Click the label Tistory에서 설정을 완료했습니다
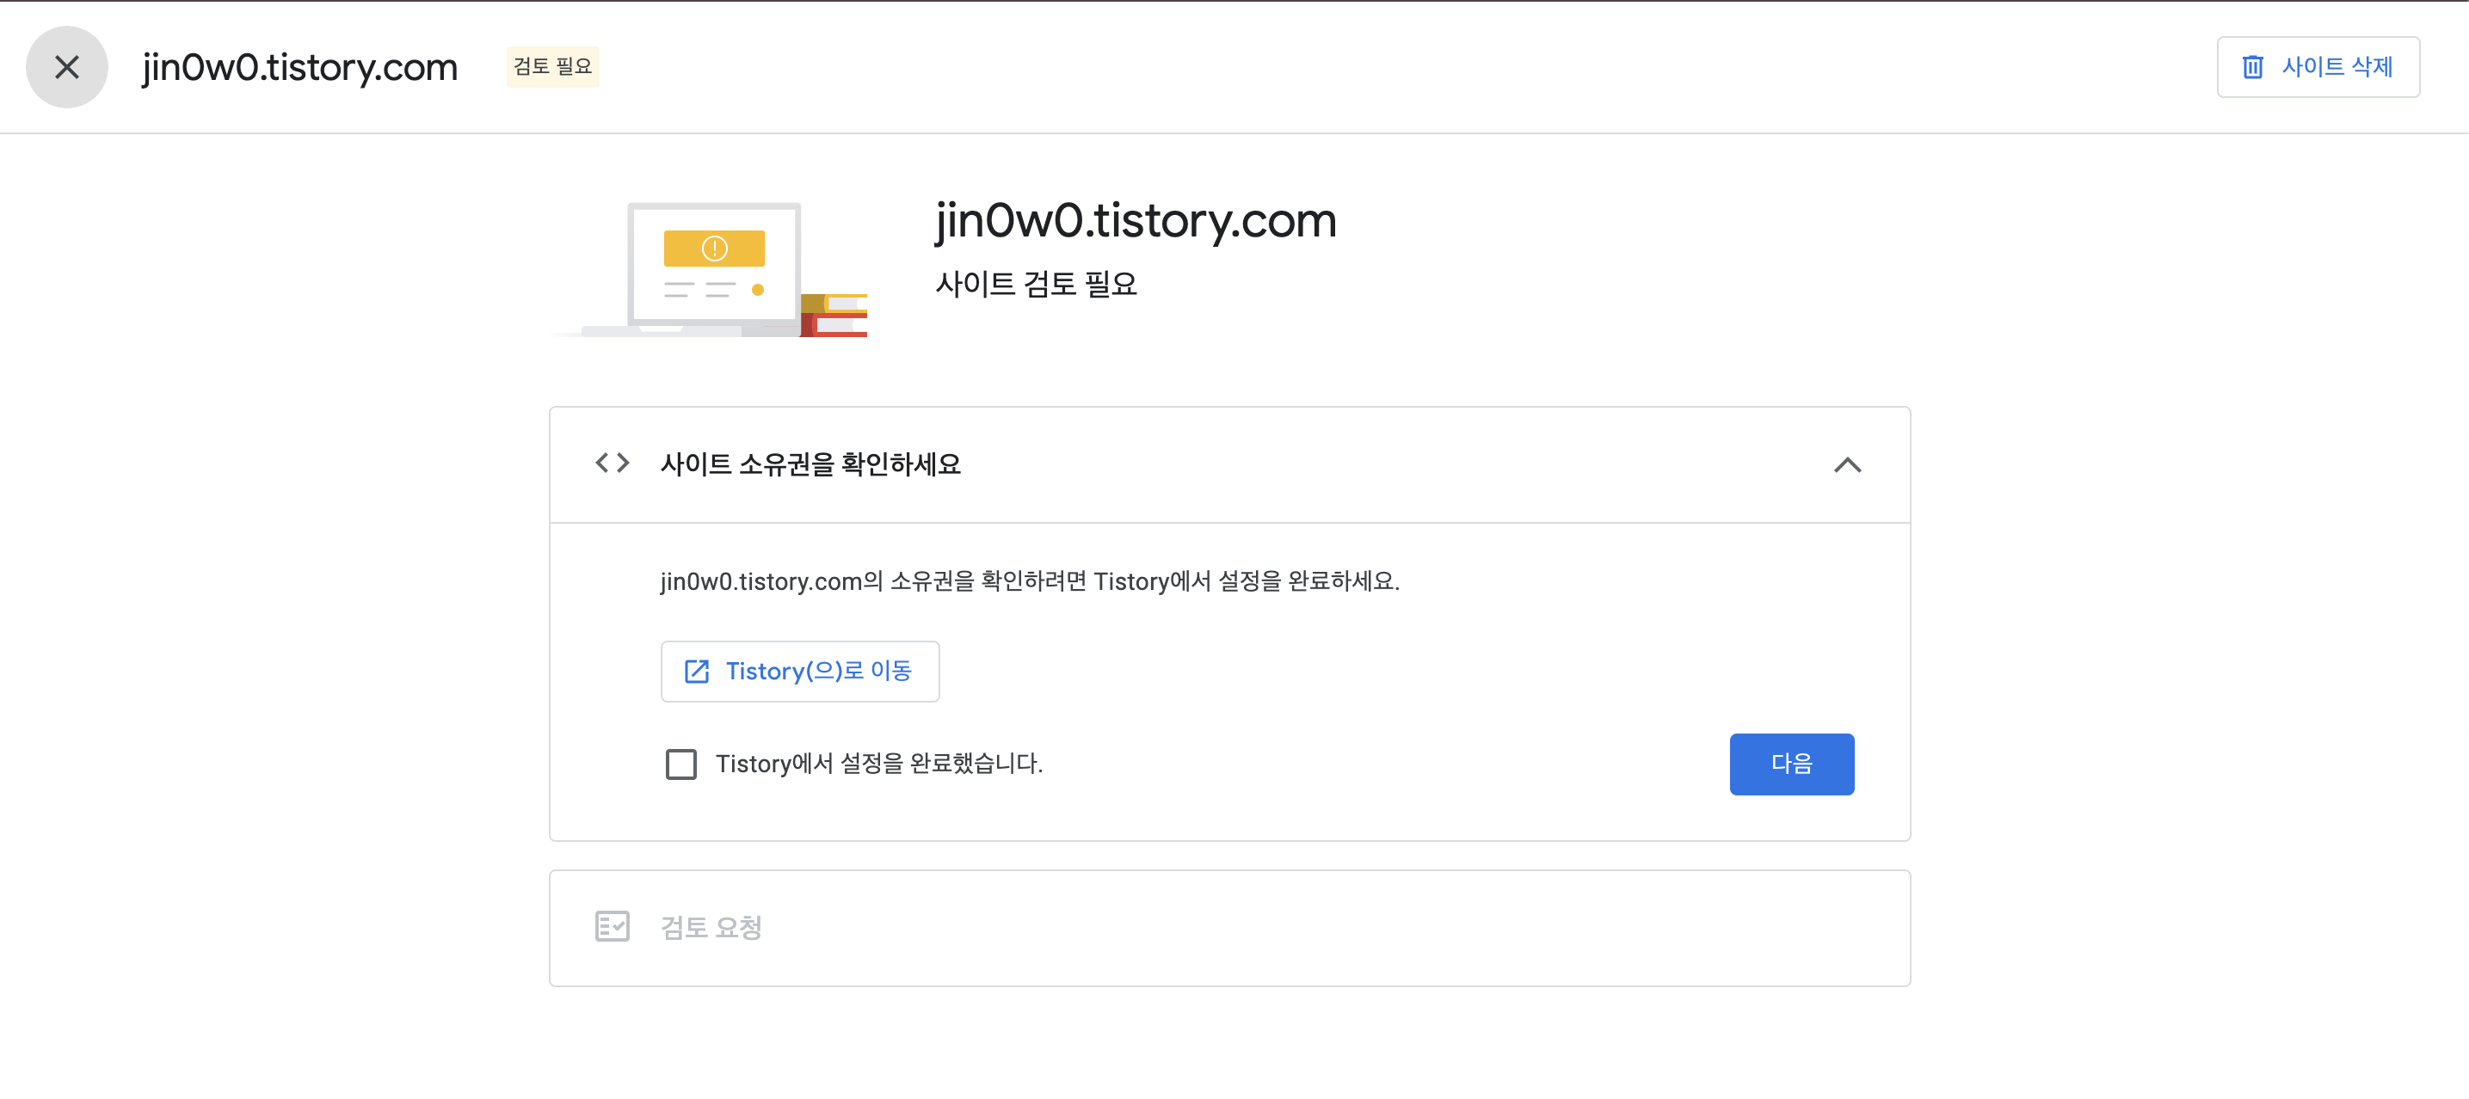This screenshot has height=1099, width=2469. tap(878, 764)
